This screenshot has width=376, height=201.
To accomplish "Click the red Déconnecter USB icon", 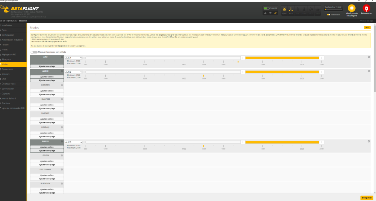I will tap(365, 8).
